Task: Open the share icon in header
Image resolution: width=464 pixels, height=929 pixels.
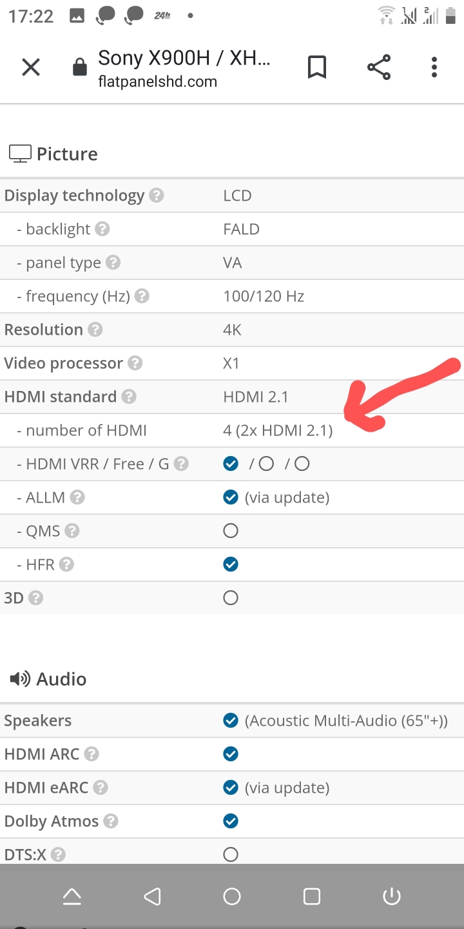Action: pos(379,67)
